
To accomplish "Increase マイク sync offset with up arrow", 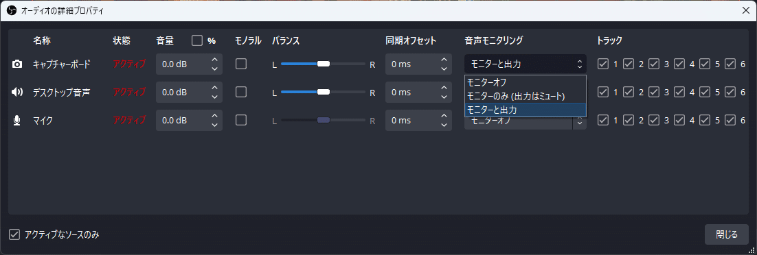I will 444,116.
